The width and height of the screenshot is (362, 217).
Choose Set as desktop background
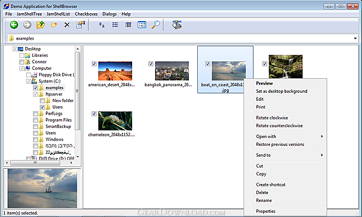(282, 91)
